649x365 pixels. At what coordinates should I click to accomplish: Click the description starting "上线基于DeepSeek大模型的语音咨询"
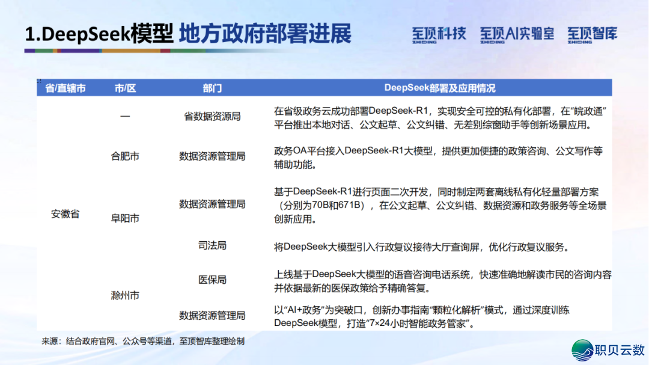pos(443,281)
